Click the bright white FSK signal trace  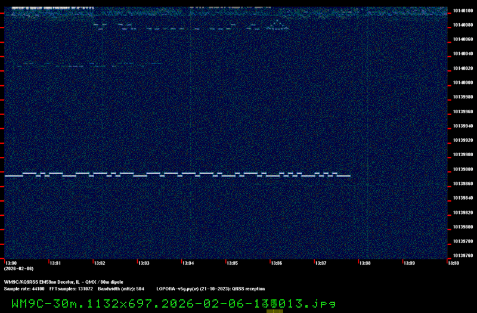pyautogui.click(x=179, y=175)
